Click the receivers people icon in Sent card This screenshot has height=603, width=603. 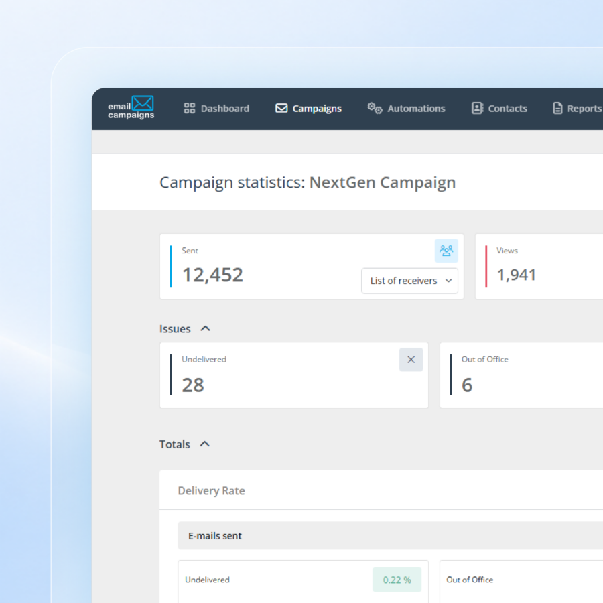pyautogui.click(x=446, y=251)
